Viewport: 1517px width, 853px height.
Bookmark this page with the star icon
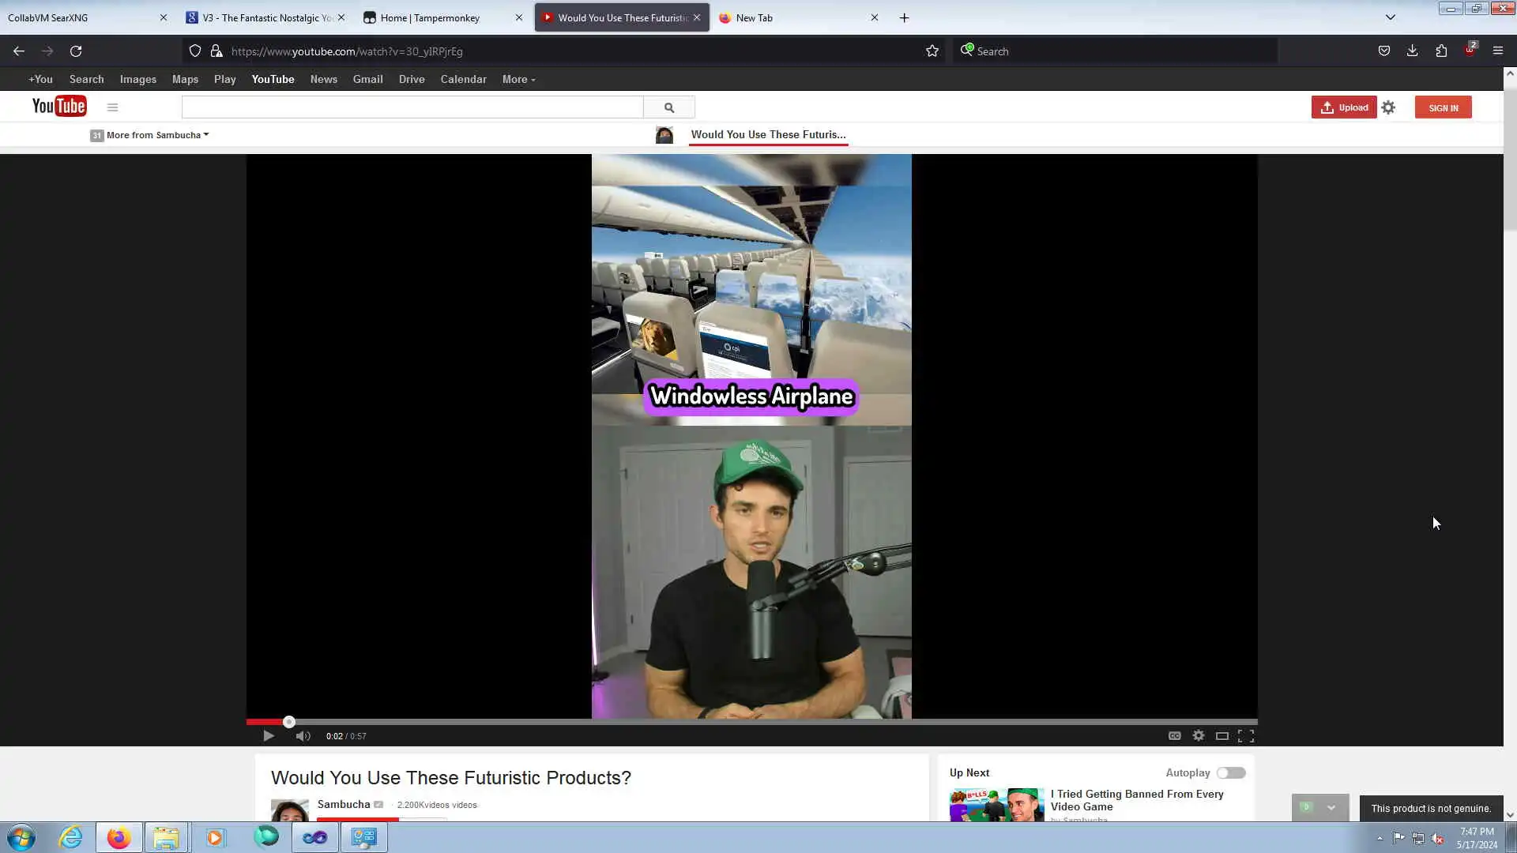[x=932, y=51]
